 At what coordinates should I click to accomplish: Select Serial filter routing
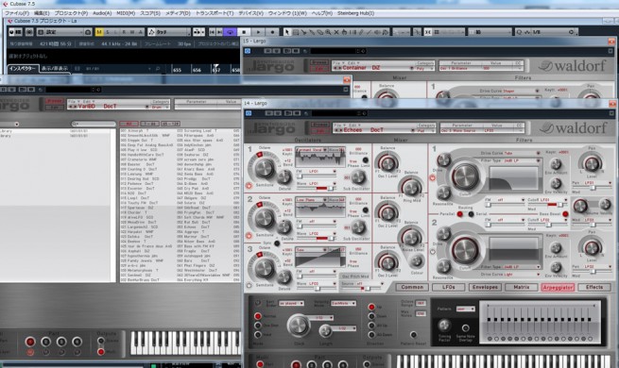tap(471, 214)
